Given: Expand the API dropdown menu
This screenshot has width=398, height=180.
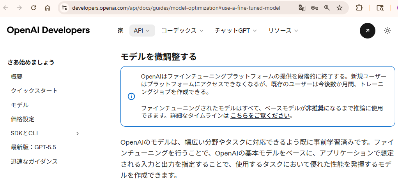Looking at the screenshot, I should point(142,31).
